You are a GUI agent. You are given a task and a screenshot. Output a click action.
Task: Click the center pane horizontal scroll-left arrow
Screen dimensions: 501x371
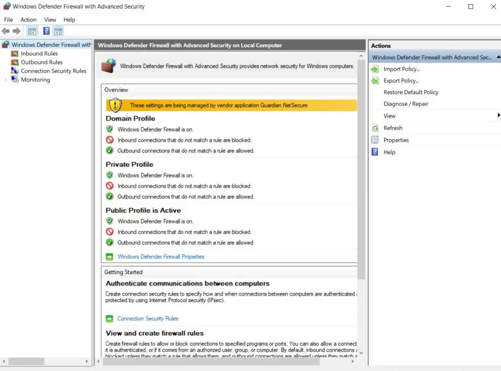pos(98,361)
